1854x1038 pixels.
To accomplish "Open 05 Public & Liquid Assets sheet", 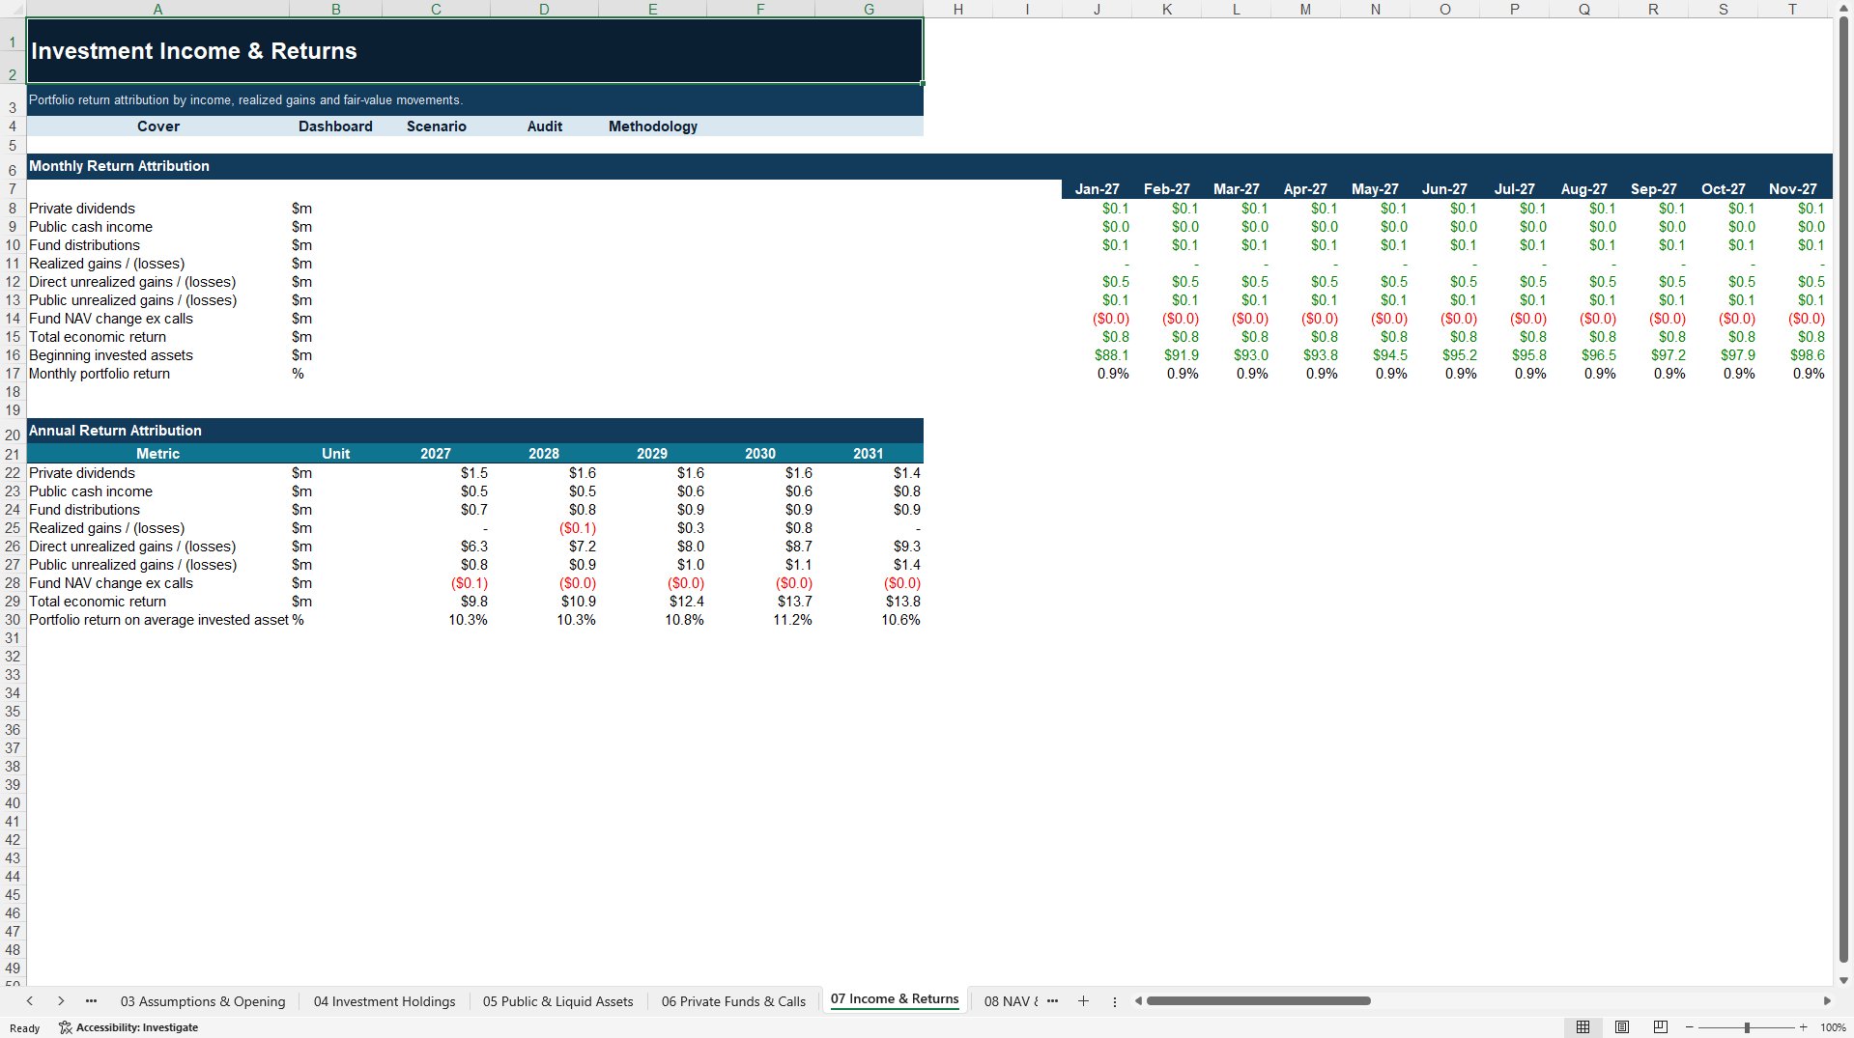I will 558,1001.
